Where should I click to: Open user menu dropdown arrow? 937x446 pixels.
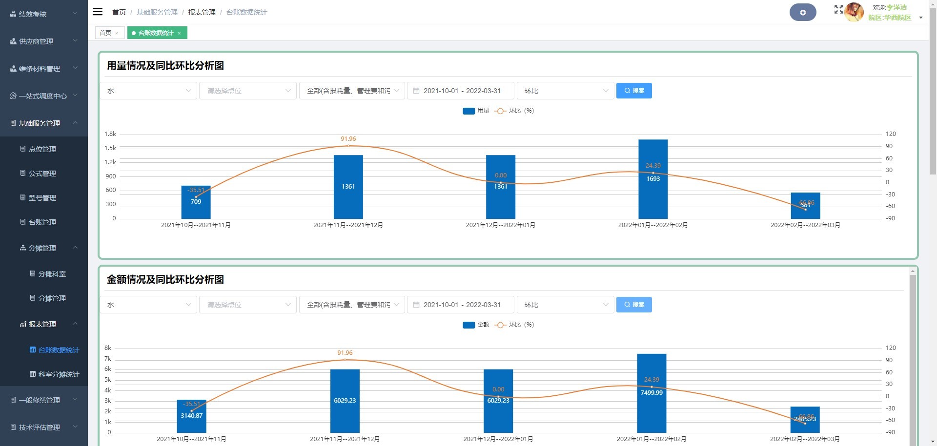(x=921, y=18)
